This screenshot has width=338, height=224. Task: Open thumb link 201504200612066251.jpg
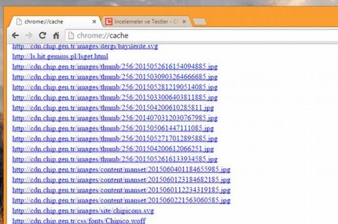[x=113, y=149]
